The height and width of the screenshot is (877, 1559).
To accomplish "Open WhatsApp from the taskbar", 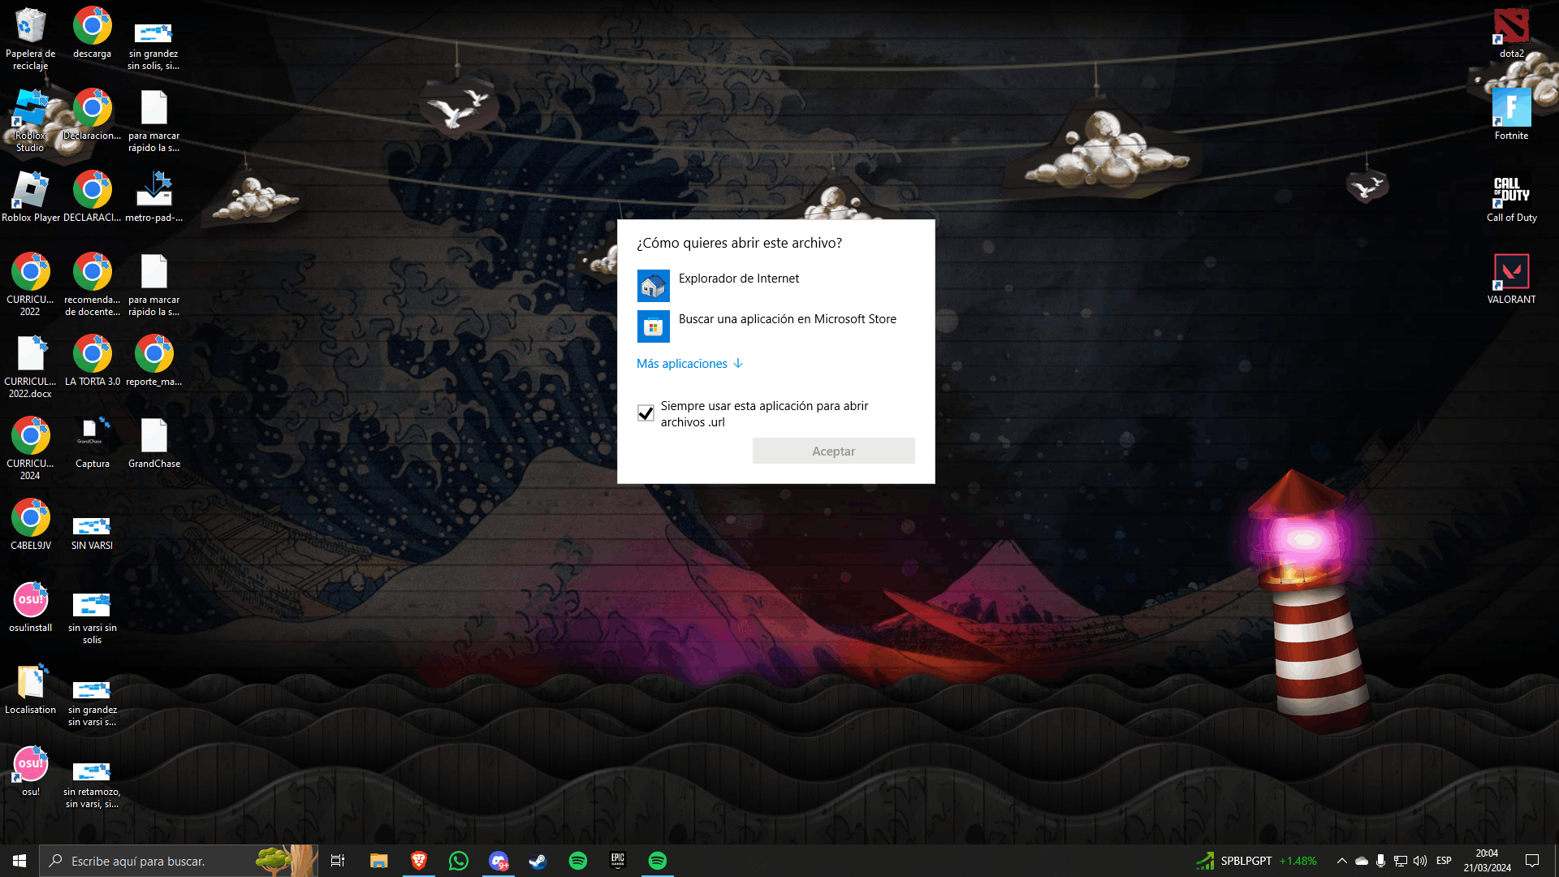I will pyautogui.click(x=459, y=861).
